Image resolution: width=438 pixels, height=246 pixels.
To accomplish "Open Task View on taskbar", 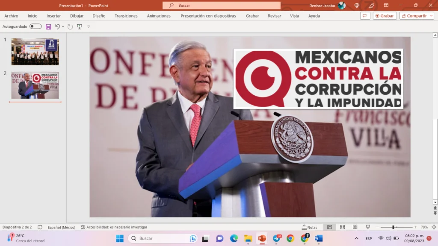I will pyautogui.click(x=205, y=238).
